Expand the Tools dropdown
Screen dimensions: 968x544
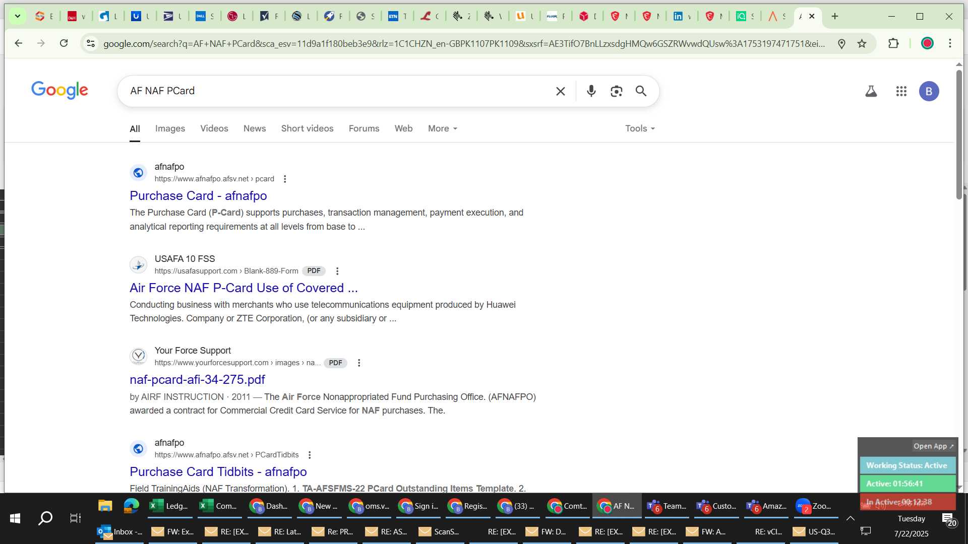(x=640, y=128)
